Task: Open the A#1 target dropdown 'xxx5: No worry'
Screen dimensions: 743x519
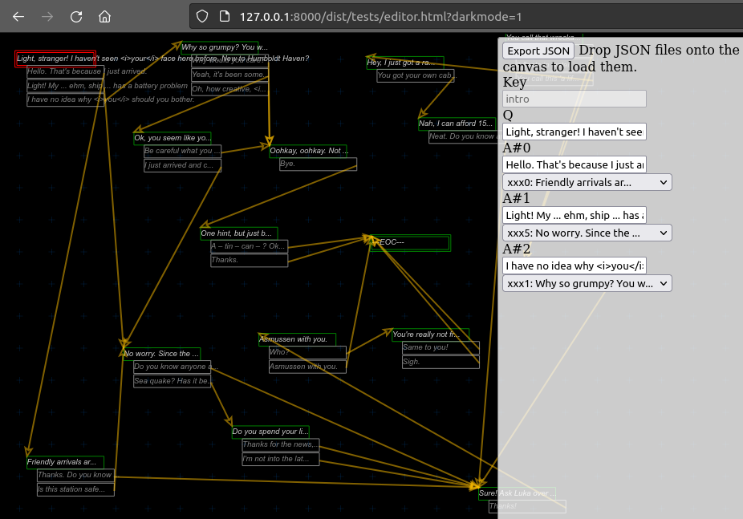Action: [587, 233]
